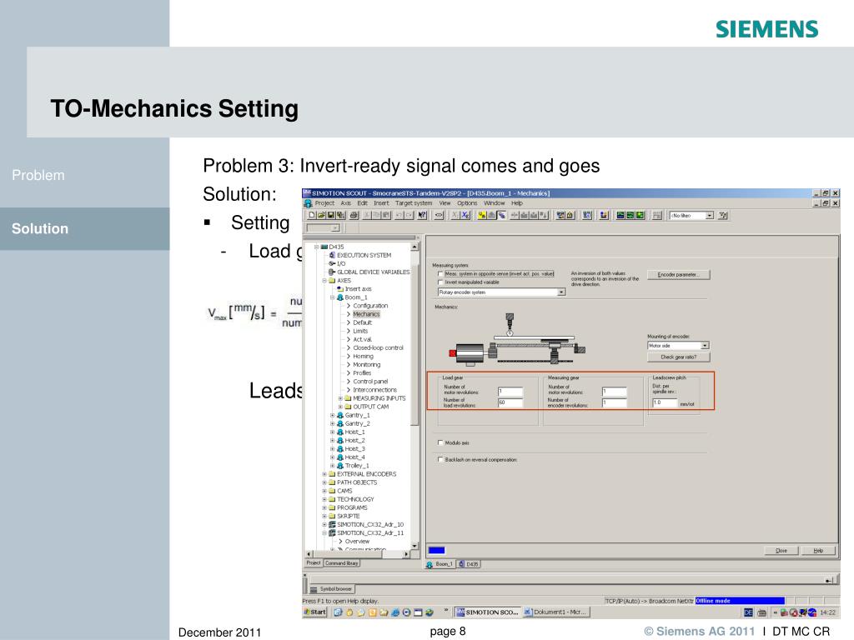Collapse the AXES folder in tree
Image resolution: width=854 pixels, height=640 pixels.
point(324,281)
